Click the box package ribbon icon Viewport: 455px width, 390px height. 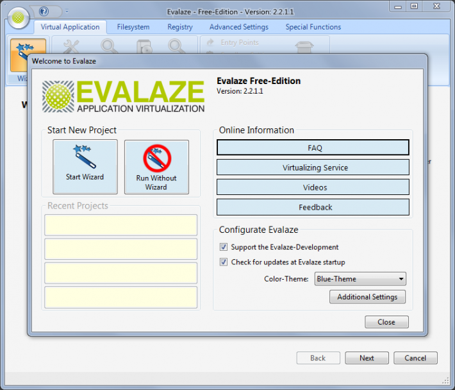pos(304,47)
